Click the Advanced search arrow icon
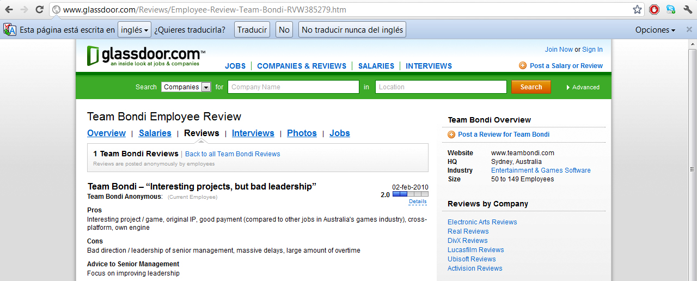Image resolution: width=697 pixels, height=281 pixels. (568, 87)
